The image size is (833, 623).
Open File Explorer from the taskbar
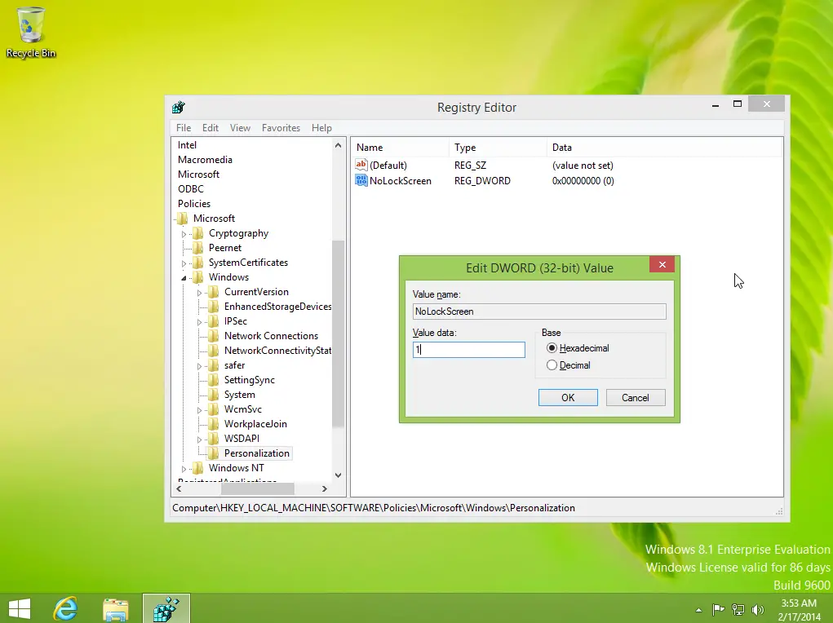(x=116, y=608)
